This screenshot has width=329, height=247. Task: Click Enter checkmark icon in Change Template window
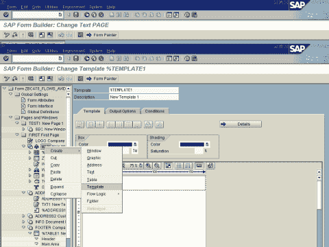click(6, 58)
